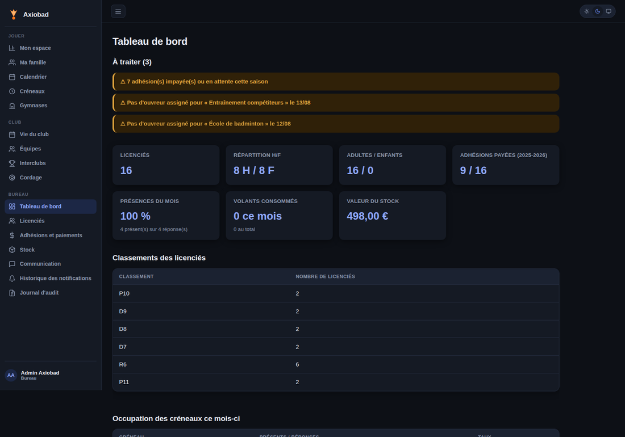Open alert for École de badminton le 12/08
The image size is (625, 437).
(336, 124)
